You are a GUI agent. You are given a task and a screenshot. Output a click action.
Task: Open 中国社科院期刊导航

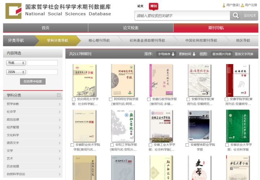click(201, 40)
